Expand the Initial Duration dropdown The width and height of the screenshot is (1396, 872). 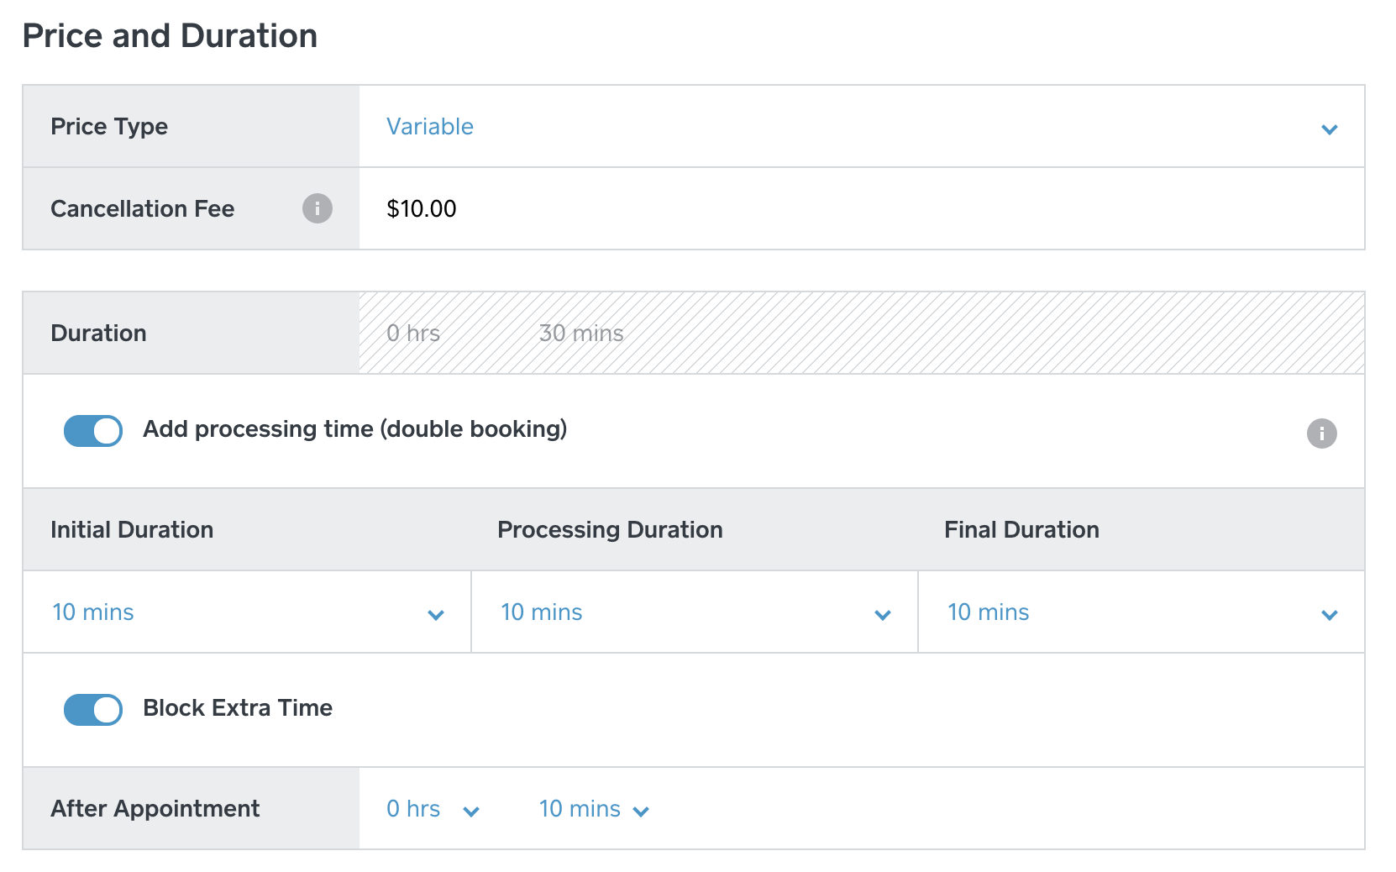[x=247, y=612]
